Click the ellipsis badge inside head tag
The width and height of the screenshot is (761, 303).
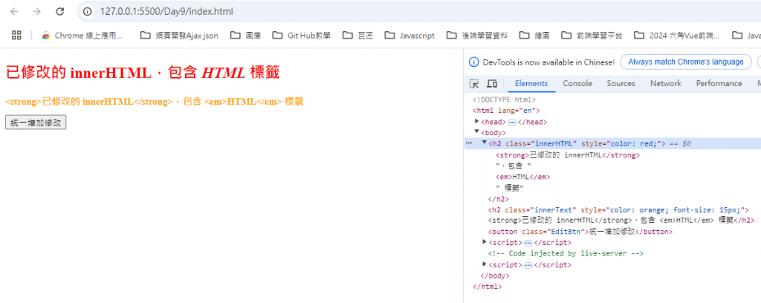511,123
